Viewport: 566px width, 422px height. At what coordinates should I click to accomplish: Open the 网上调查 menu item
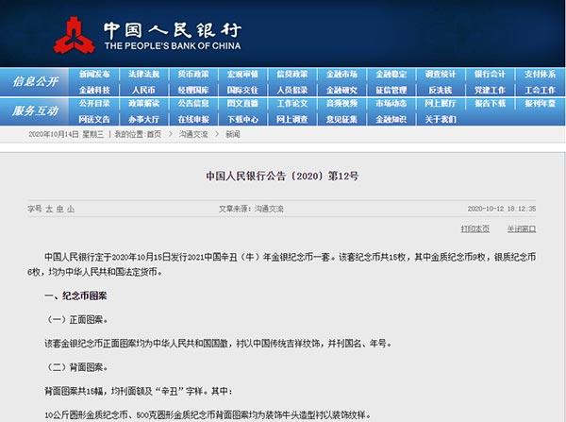[292, 119]
